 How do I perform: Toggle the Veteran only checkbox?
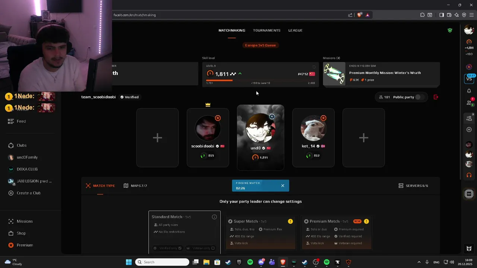(x=213, y=248)
